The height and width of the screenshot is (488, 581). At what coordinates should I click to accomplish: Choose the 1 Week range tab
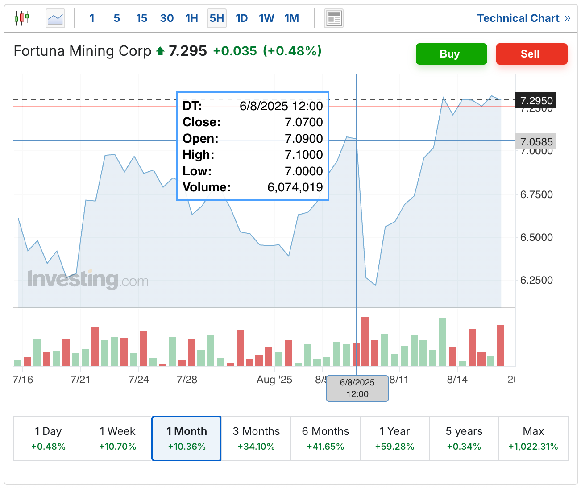[118, 438]
